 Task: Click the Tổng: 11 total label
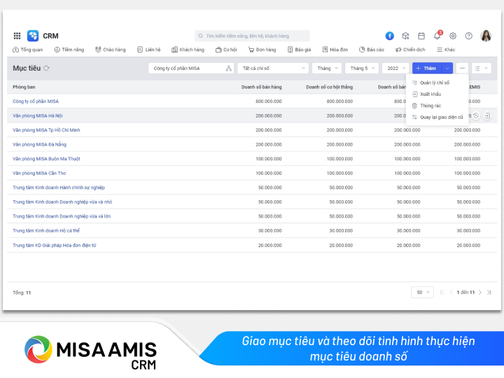pyautogui.click(x=22, y=293)
